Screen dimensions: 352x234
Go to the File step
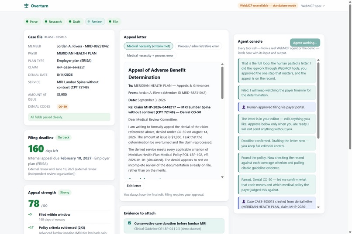click(114, 22)
